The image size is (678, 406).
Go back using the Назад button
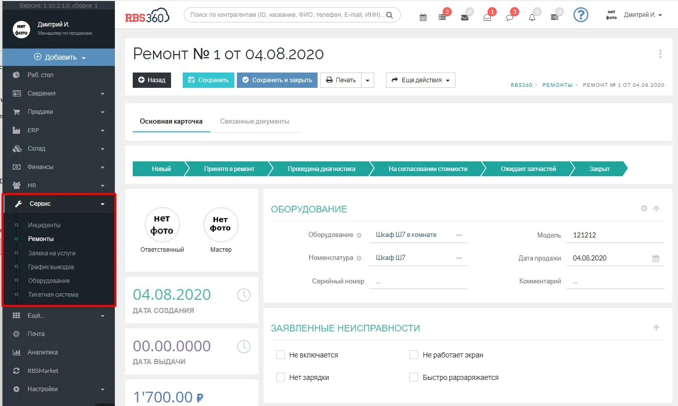[152, 80]
